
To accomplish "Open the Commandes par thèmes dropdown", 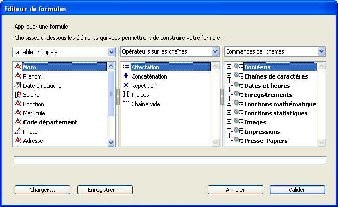I will coord(321,52).
